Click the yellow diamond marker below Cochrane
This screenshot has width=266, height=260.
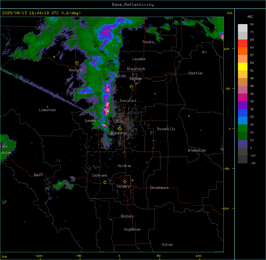tap(105, 182)
